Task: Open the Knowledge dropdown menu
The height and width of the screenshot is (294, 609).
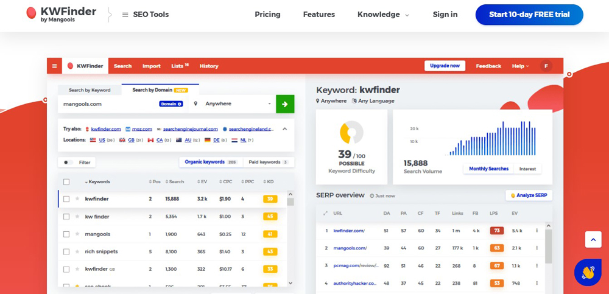Action: [383, 15]
